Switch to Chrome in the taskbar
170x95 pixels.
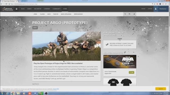pos(13,93)
